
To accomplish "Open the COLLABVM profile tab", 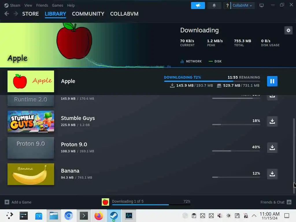I will click(x=124, y=14).
